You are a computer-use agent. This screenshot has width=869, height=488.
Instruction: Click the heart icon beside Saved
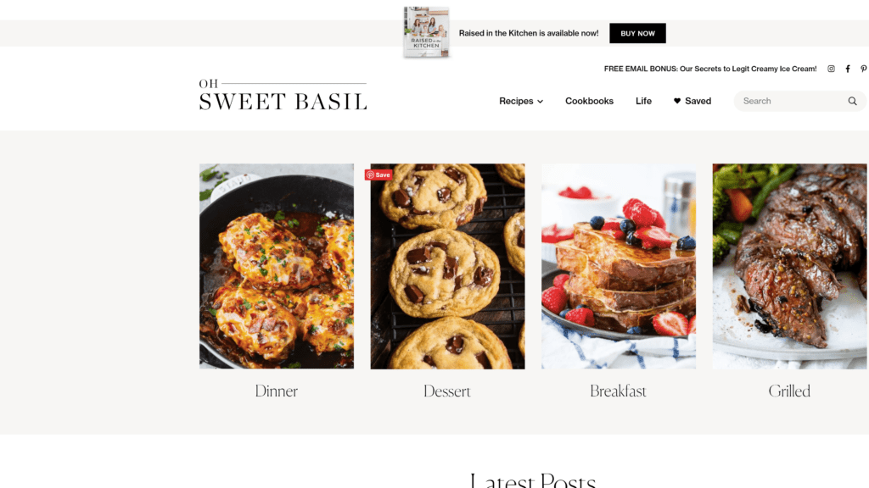click(x=676, y=101)
